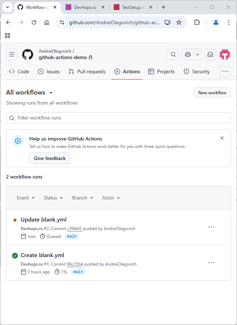The image size is (237, 325).
Task: Go forward to the next page
Action: click(x=21, y=22)
